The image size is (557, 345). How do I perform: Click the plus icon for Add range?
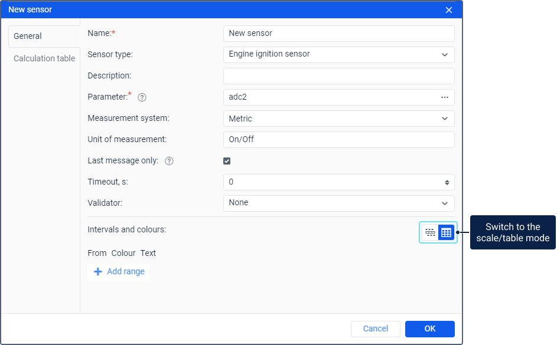98,272
